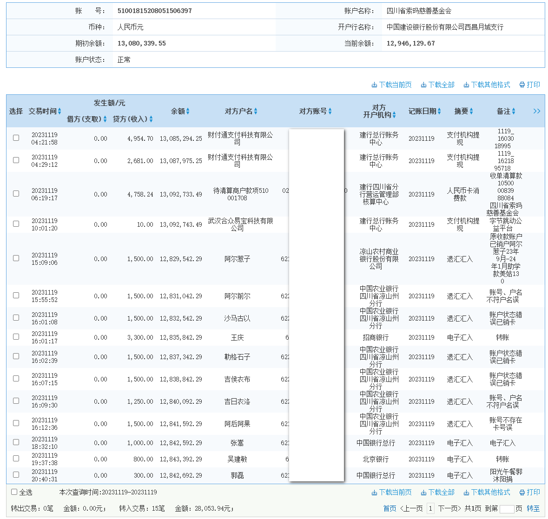Select the 吉日衣洛 row checkbox
This screenshot has height=519, width=548.
coord(16,401)
